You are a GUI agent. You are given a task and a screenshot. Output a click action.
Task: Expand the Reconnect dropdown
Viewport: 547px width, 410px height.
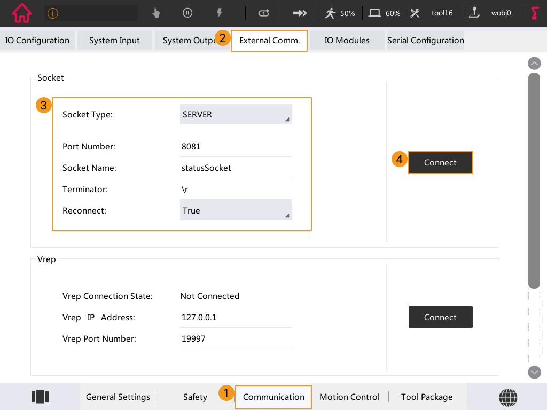coord(236,211)
